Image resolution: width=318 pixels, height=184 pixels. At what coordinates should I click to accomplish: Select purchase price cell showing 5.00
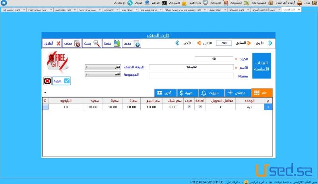click(x=173, y=107)
